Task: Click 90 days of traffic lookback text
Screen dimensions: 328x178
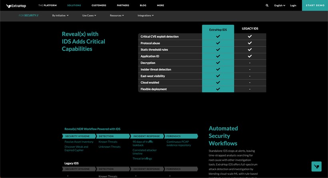Action: tap(143, 143)
